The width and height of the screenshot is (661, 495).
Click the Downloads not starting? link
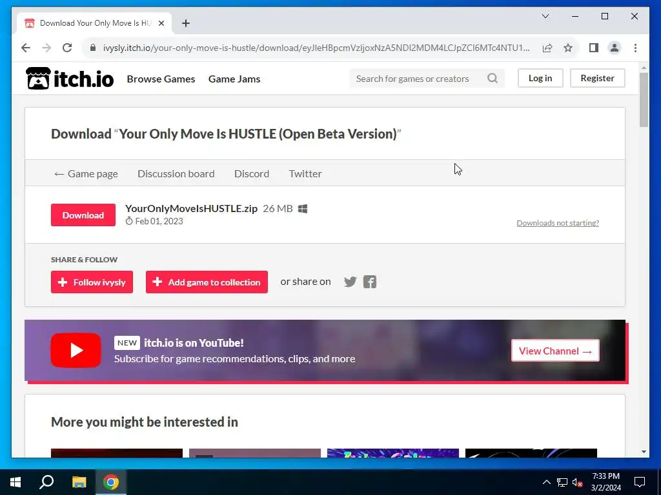pos(558,223)
